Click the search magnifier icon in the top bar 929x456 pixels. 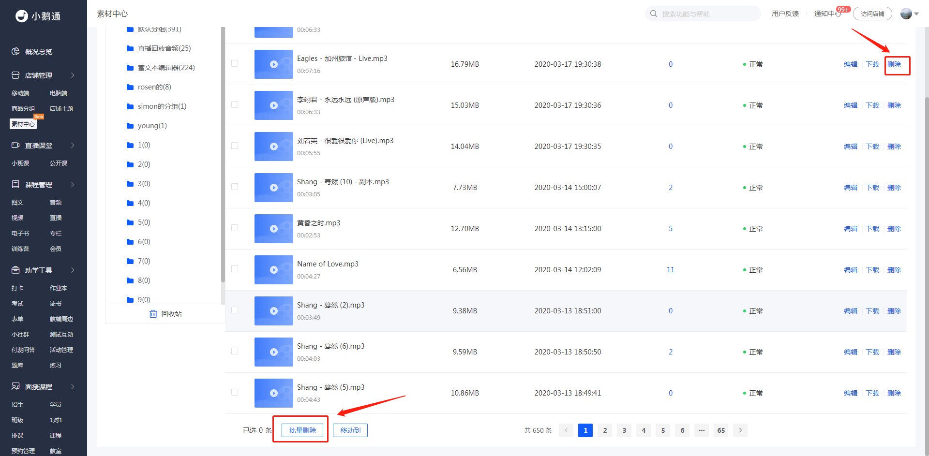654,14
